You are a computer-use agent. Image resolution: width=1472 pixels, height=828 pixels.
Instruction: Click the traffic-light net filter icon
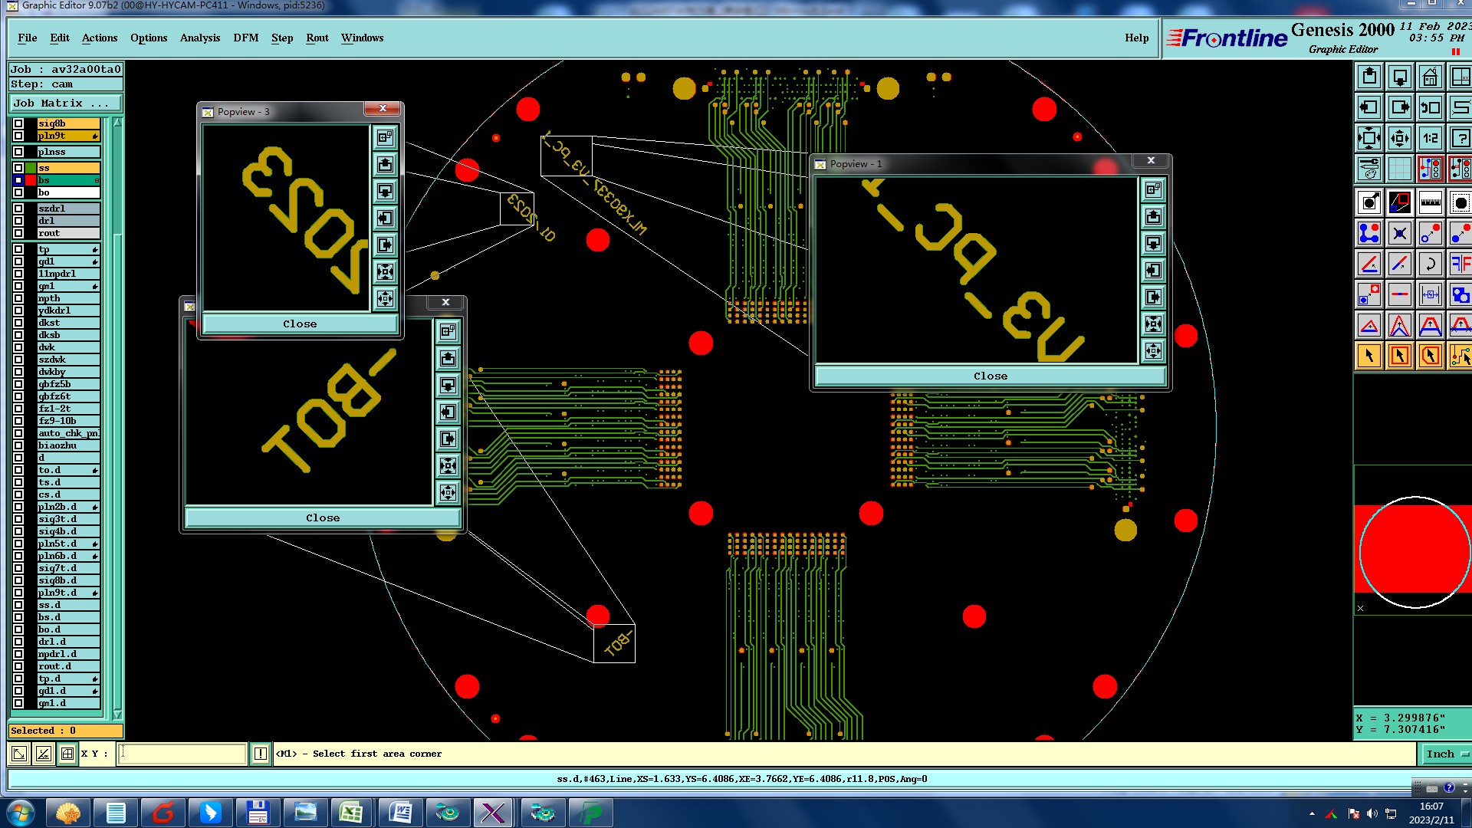pyautogui.click(x=1431, y=168)
